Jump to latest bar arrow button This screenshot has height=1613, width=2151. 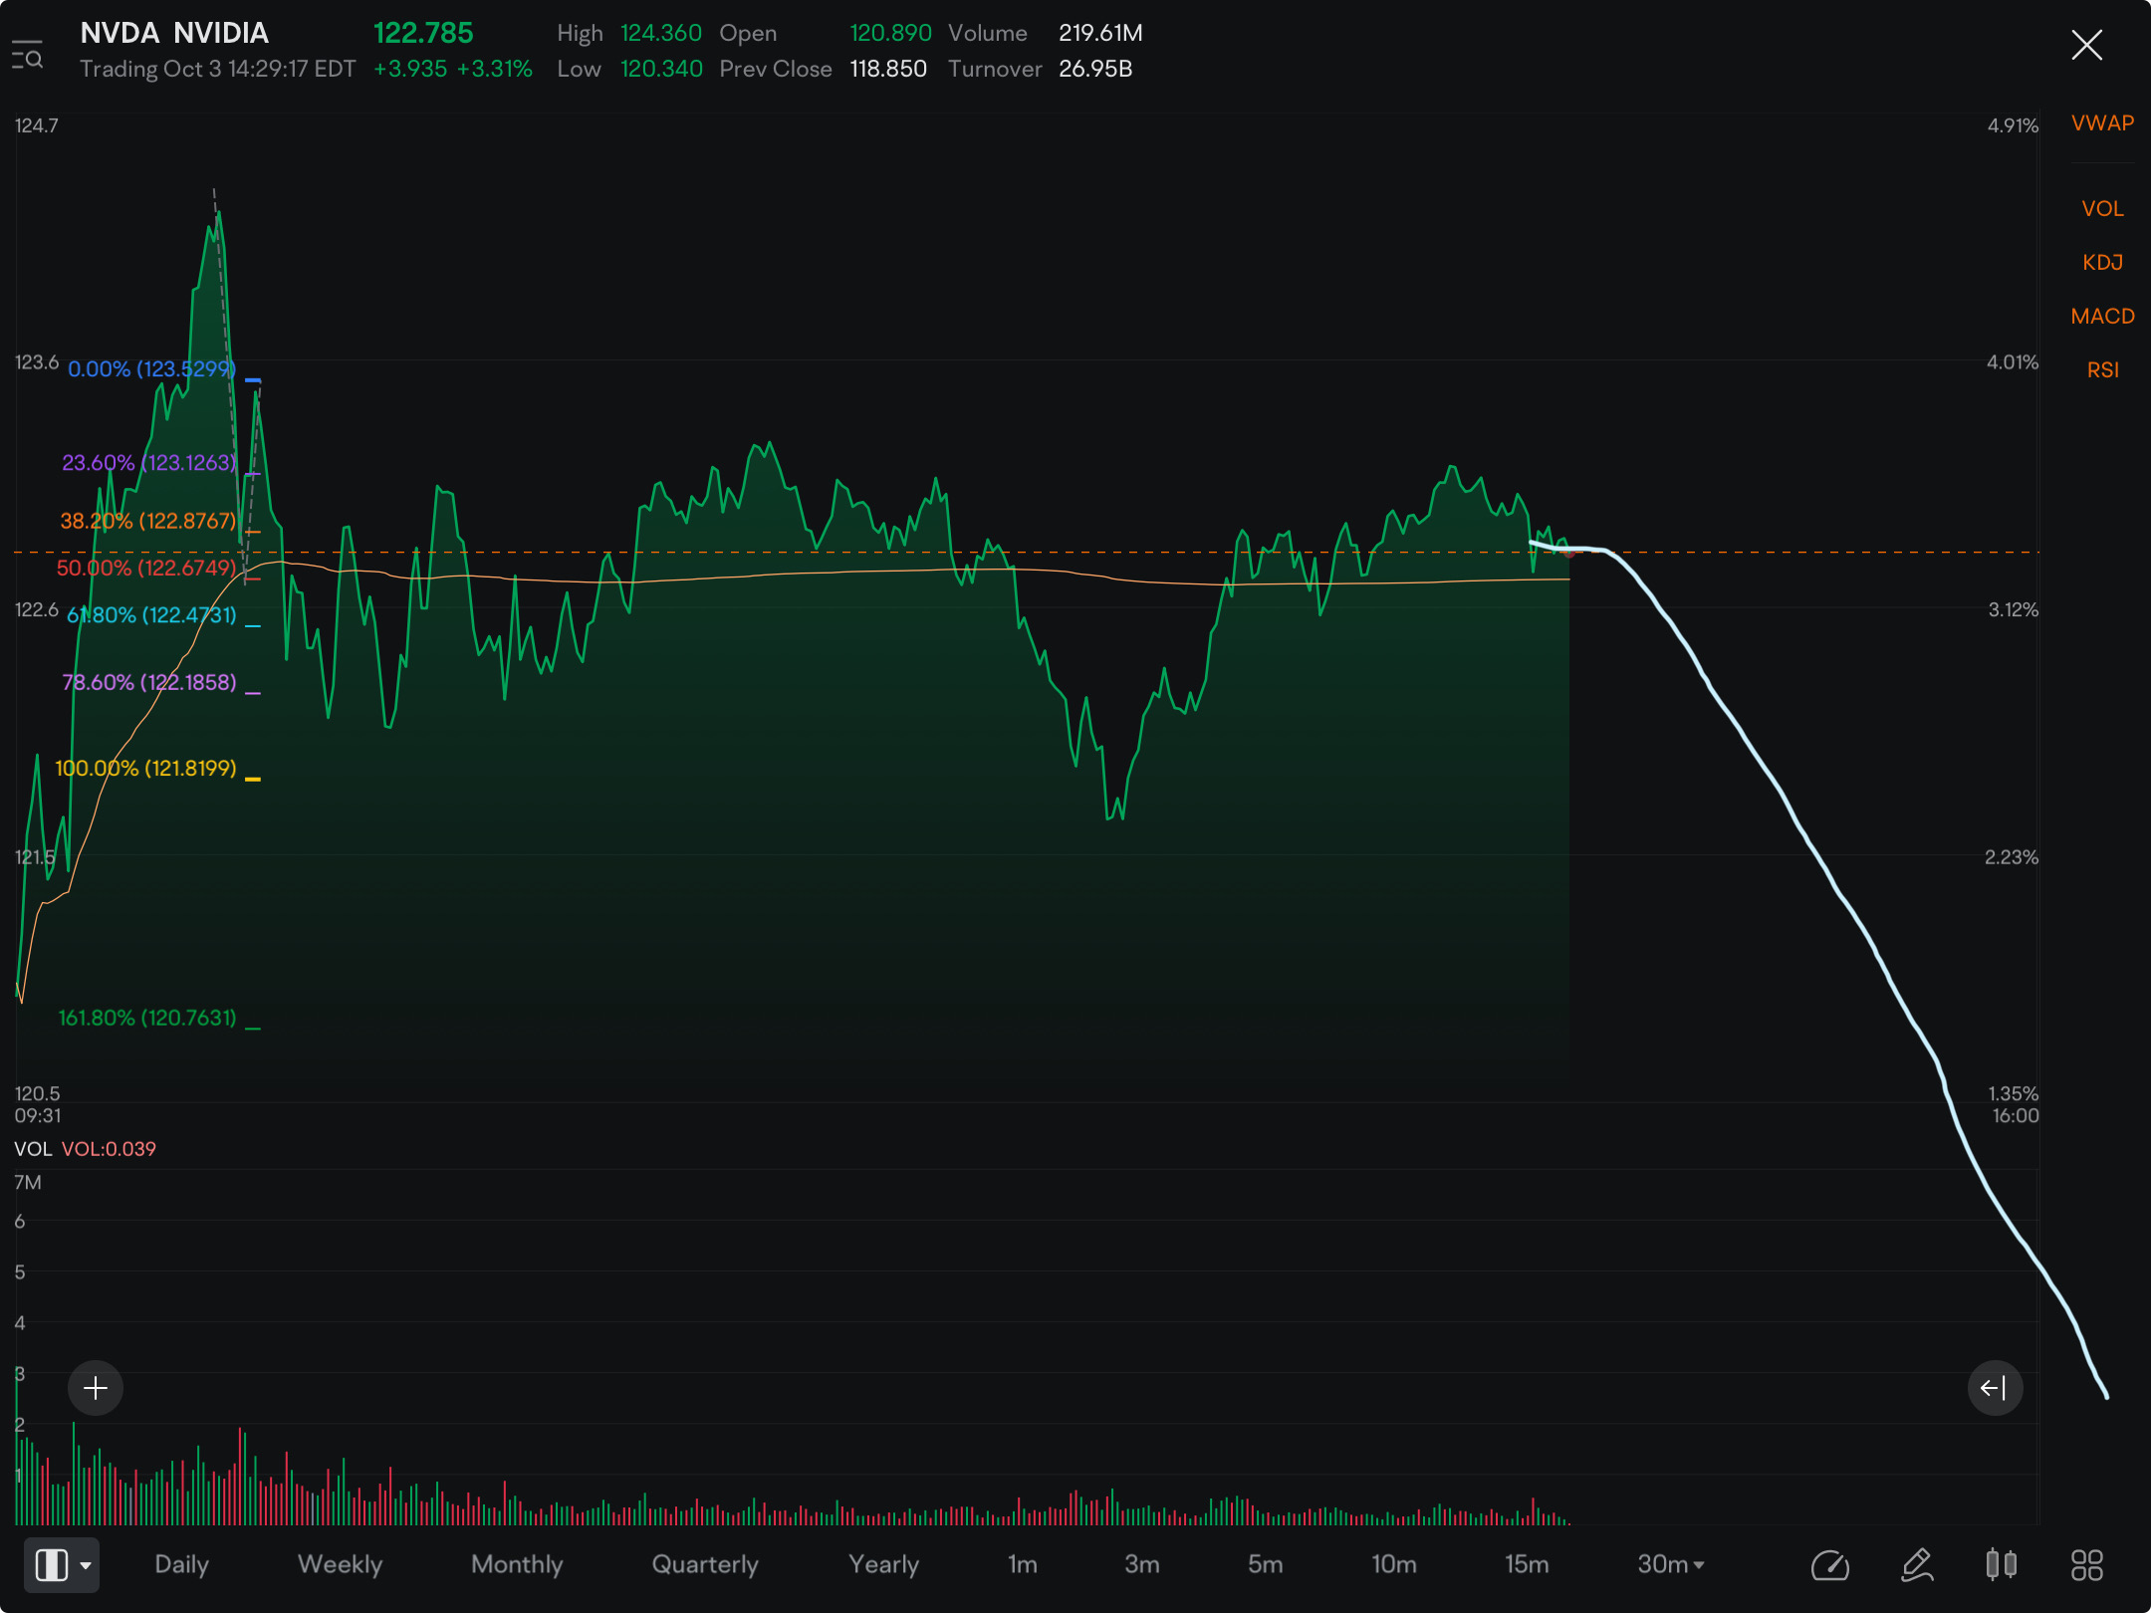click(1995, 1388)
